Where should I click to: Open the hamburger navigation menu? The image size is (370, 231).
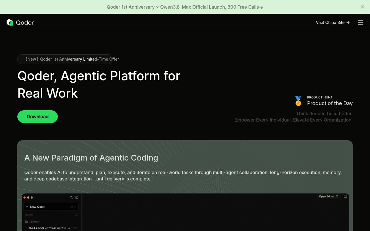pos(361,23)
